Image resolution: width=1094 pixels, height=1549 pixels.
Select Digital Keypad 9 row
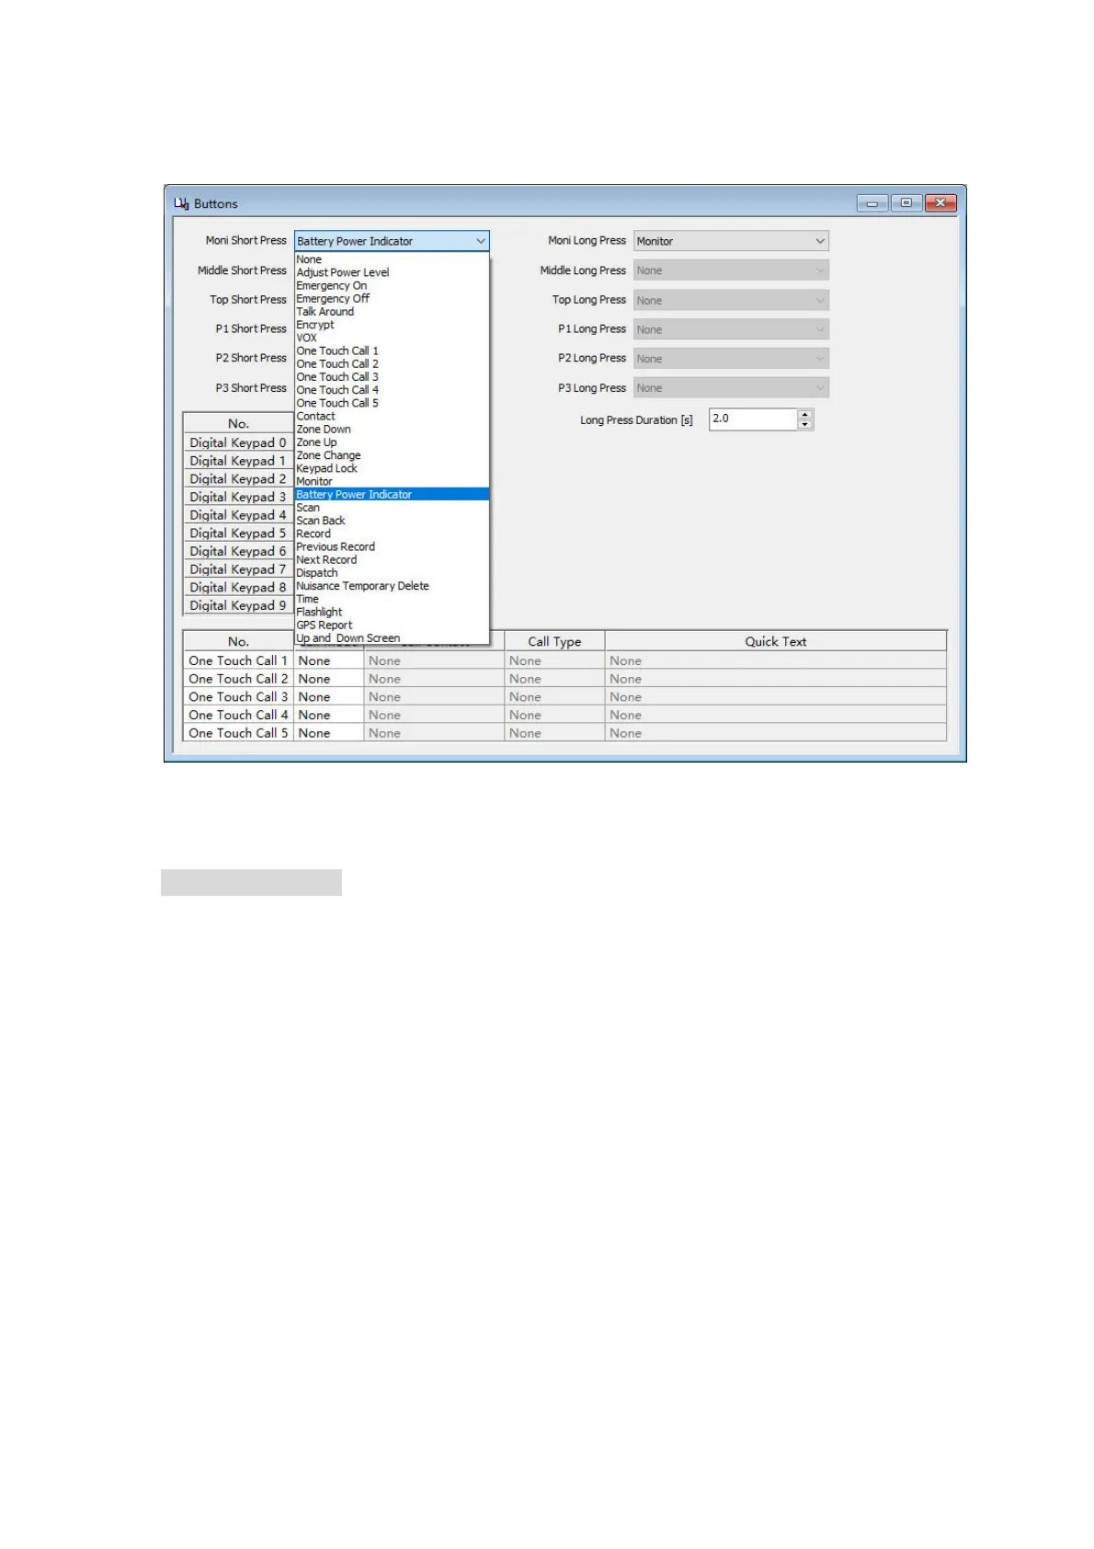[x=238, y=605]
